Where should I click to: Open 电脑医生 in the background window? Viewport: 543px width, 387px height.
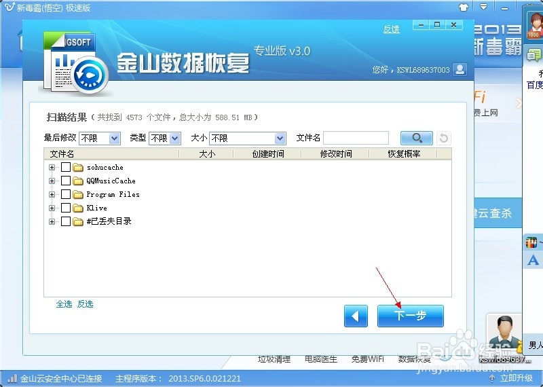[x=320, y=359]
